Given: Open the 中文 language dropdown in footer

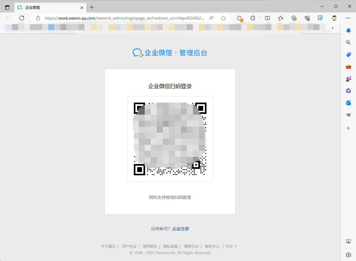Looking at the screenshot, I should [x=231, y=247].
